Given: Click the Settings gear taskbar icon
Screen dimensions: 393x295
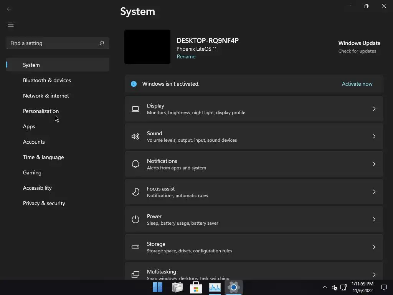Looking at the screenshot, I should 234,287.
